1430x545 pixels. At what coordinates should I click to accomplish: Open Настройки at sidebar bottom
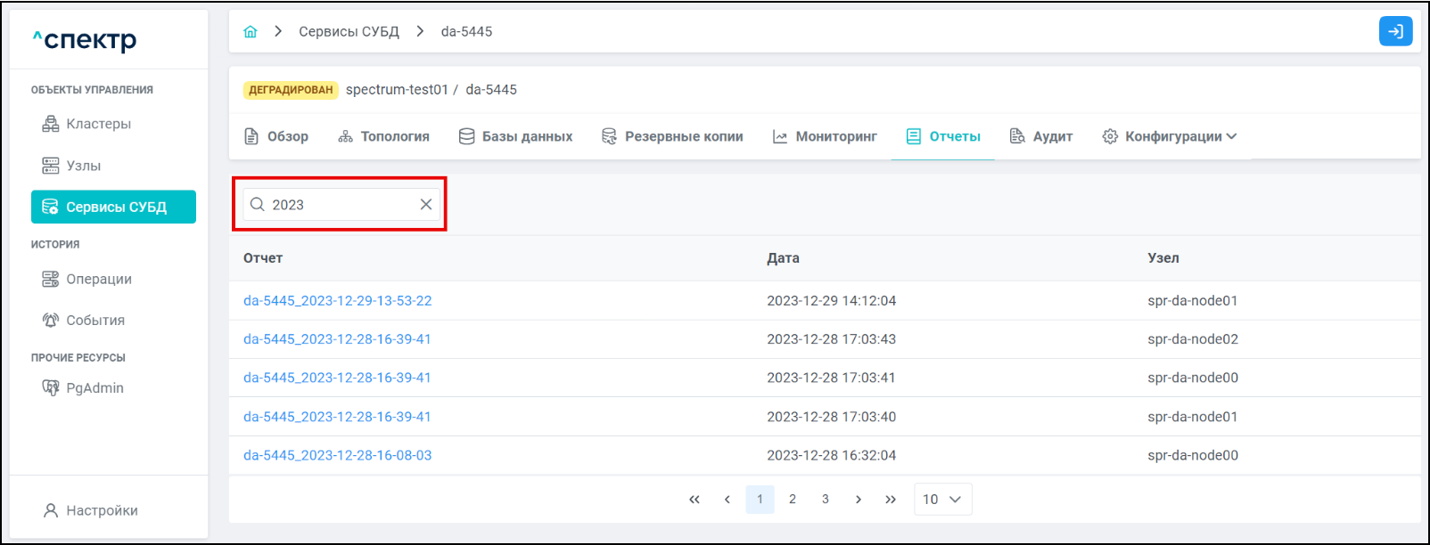click(102, 510)
